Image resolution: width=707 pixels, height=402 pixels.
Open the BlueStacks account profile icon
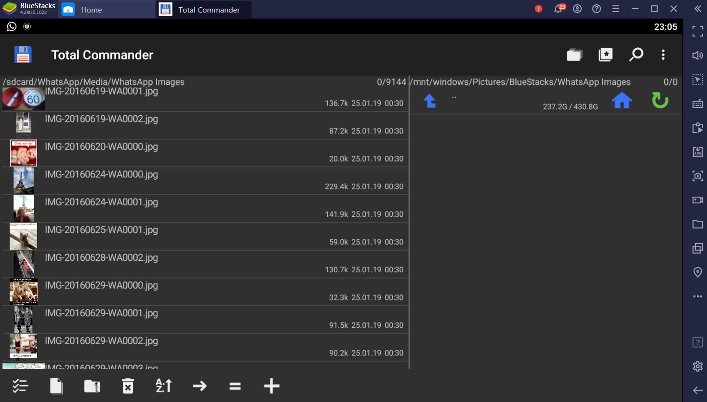pos(577,9)
